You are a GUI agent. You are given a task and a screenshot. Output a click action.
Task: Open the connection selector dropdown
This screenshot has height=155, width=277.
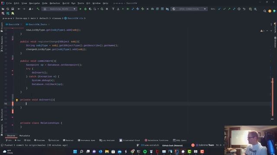coord(189,9)
